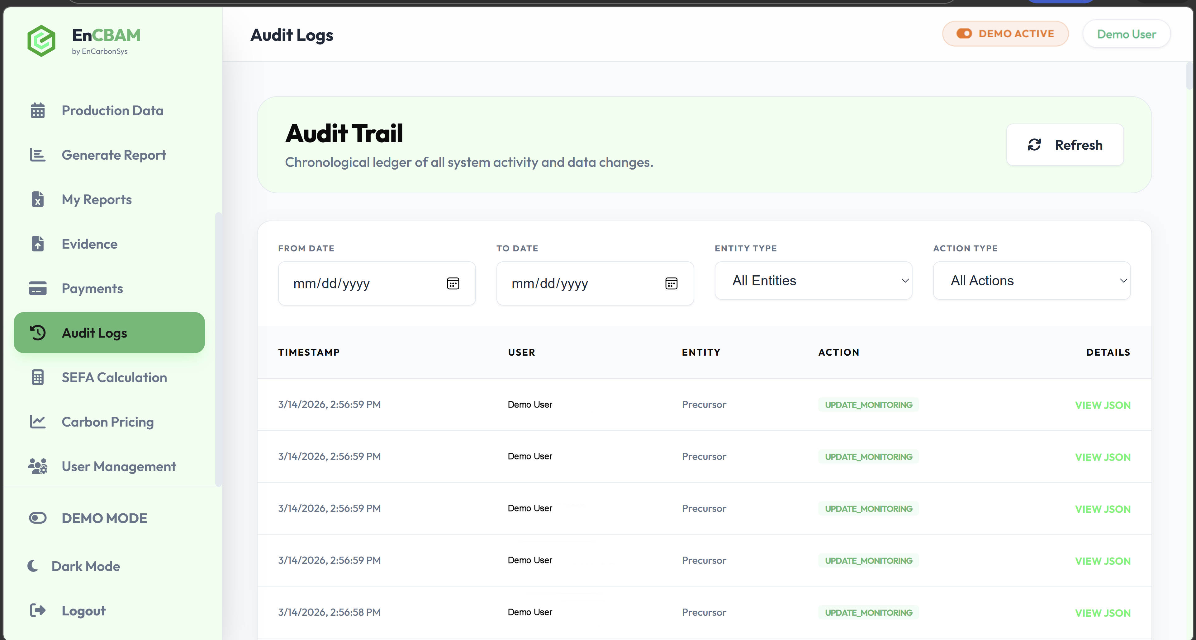Select the Carbon Pricing chart icon

(x=38, y=422)
